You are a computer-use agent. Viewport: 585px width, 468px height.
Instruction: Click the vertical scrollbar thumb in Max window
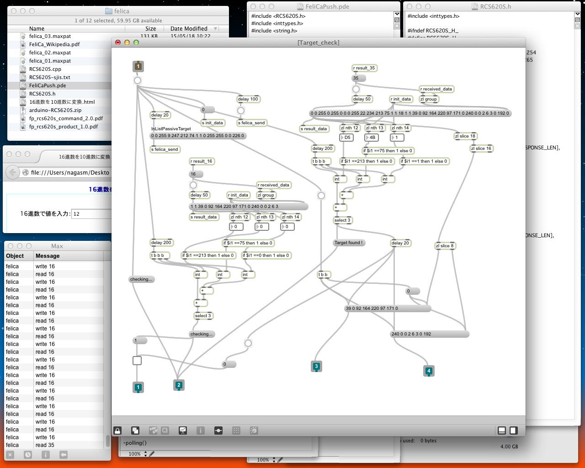[108, 440]
